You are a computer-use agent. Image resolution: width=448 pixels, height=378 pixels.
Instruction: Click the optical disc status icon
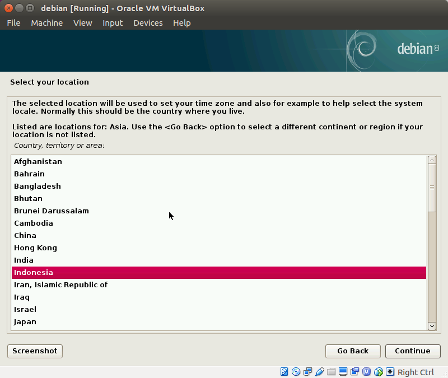point(296,372)
